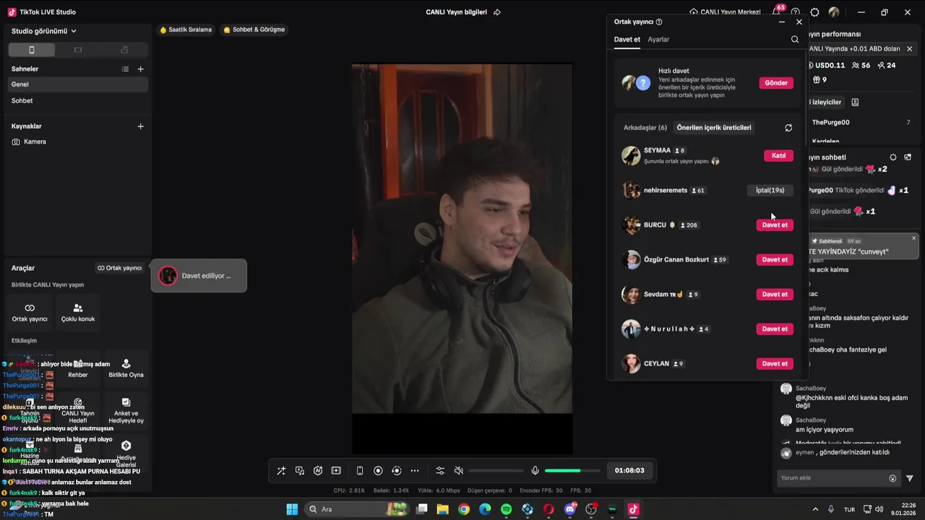Open the notifications bell

pyautogui.click(x=776, y=12)
